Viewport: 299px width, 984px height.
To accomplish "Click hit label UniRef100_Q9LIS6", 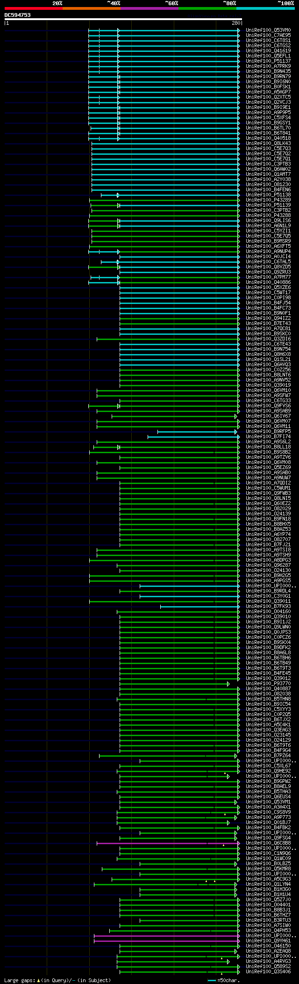I will [x=268, y=220].
